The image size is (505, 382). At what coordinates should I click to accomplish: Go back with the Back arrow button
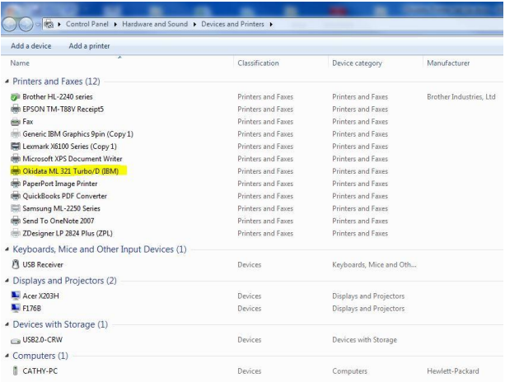[x=9, y=24]
